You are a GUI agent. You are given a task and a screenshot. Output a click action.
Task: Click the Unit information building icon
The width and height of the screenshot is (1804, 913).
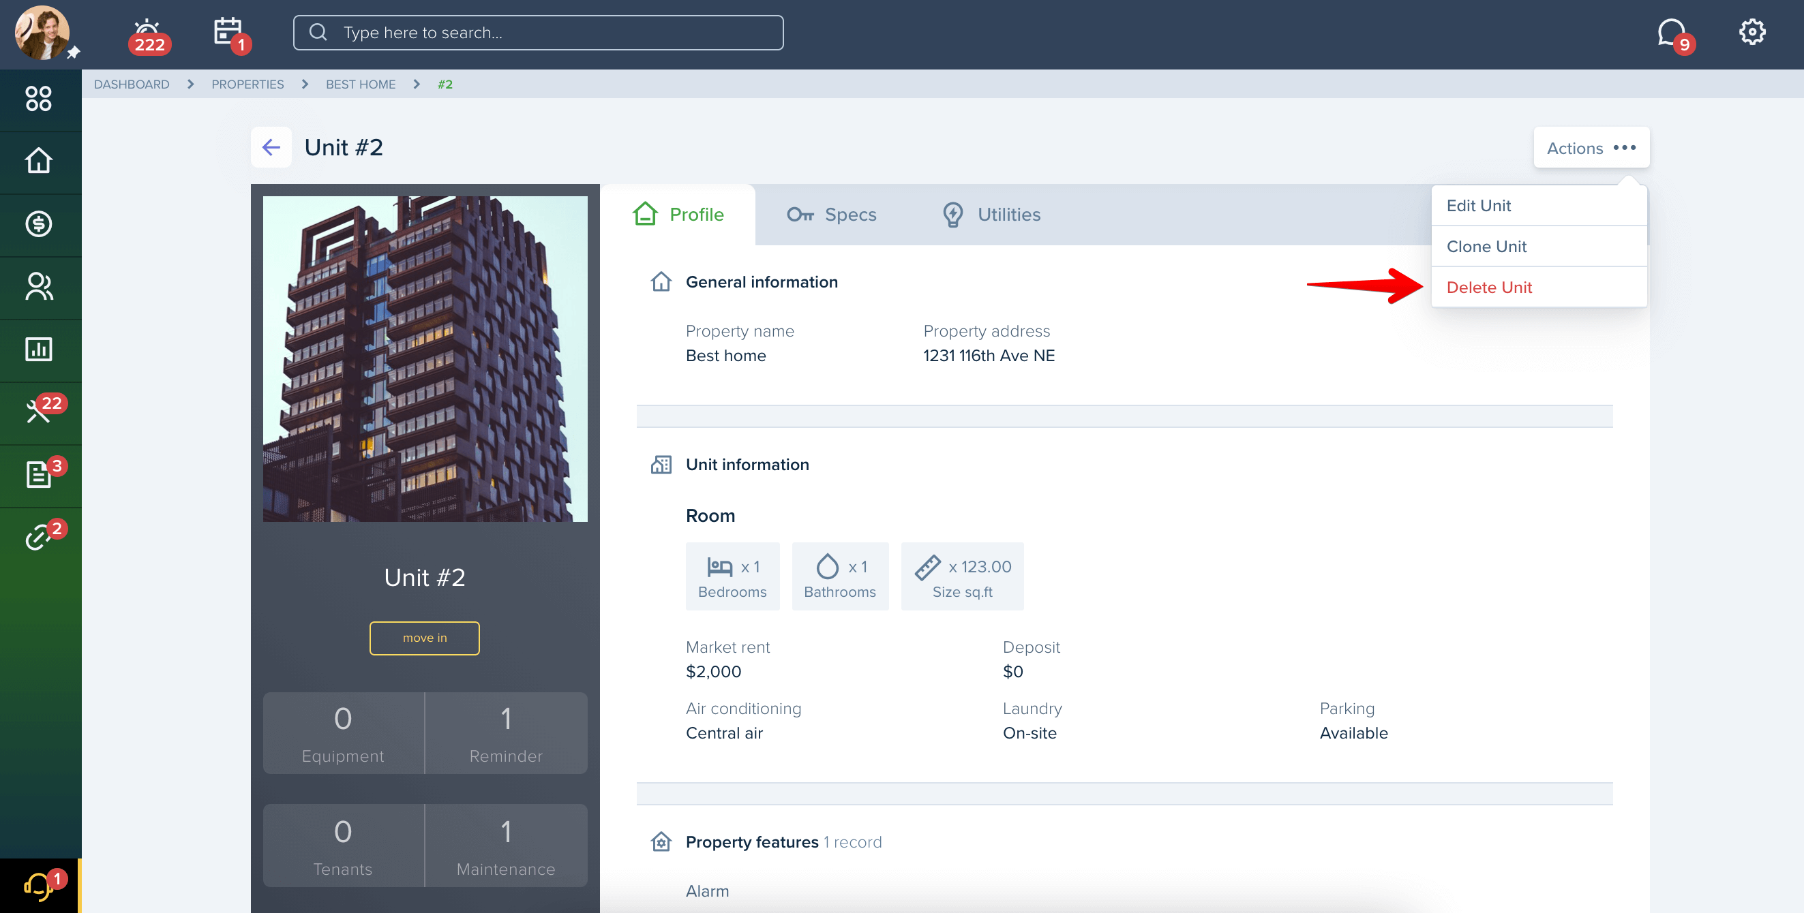pyautogui.click(x=661, y=465)
